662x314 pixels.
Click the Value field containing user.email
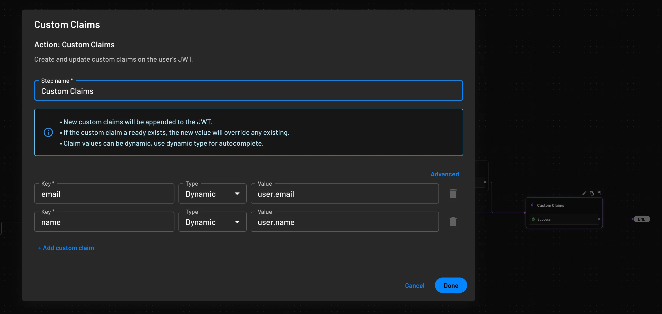pyautogui.click(x=308, y=194)
